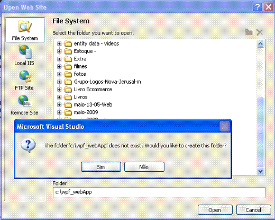Click the Delete folder X icon

(x=260, y=32)
